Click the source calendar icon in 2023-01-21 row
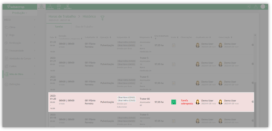Screen dimensions: 272x131 pyautogui.click(x=174, y=64)
